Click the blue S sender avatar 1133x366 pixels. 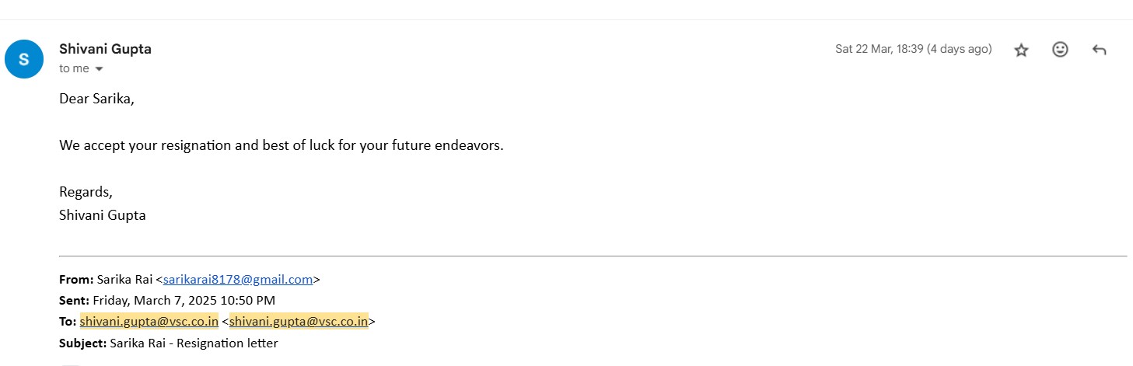(x=24, y=59)
